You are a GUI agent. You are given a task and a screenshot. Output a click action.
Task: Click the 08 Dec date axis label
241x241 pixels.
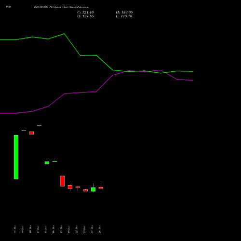[x=15, y=229]
